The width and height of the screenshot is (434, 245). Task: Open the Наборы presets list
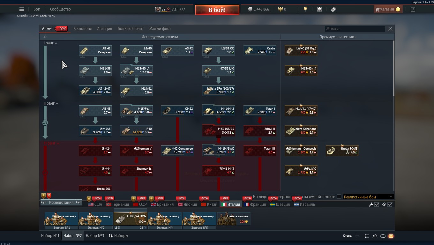click(x=118, y=236)
